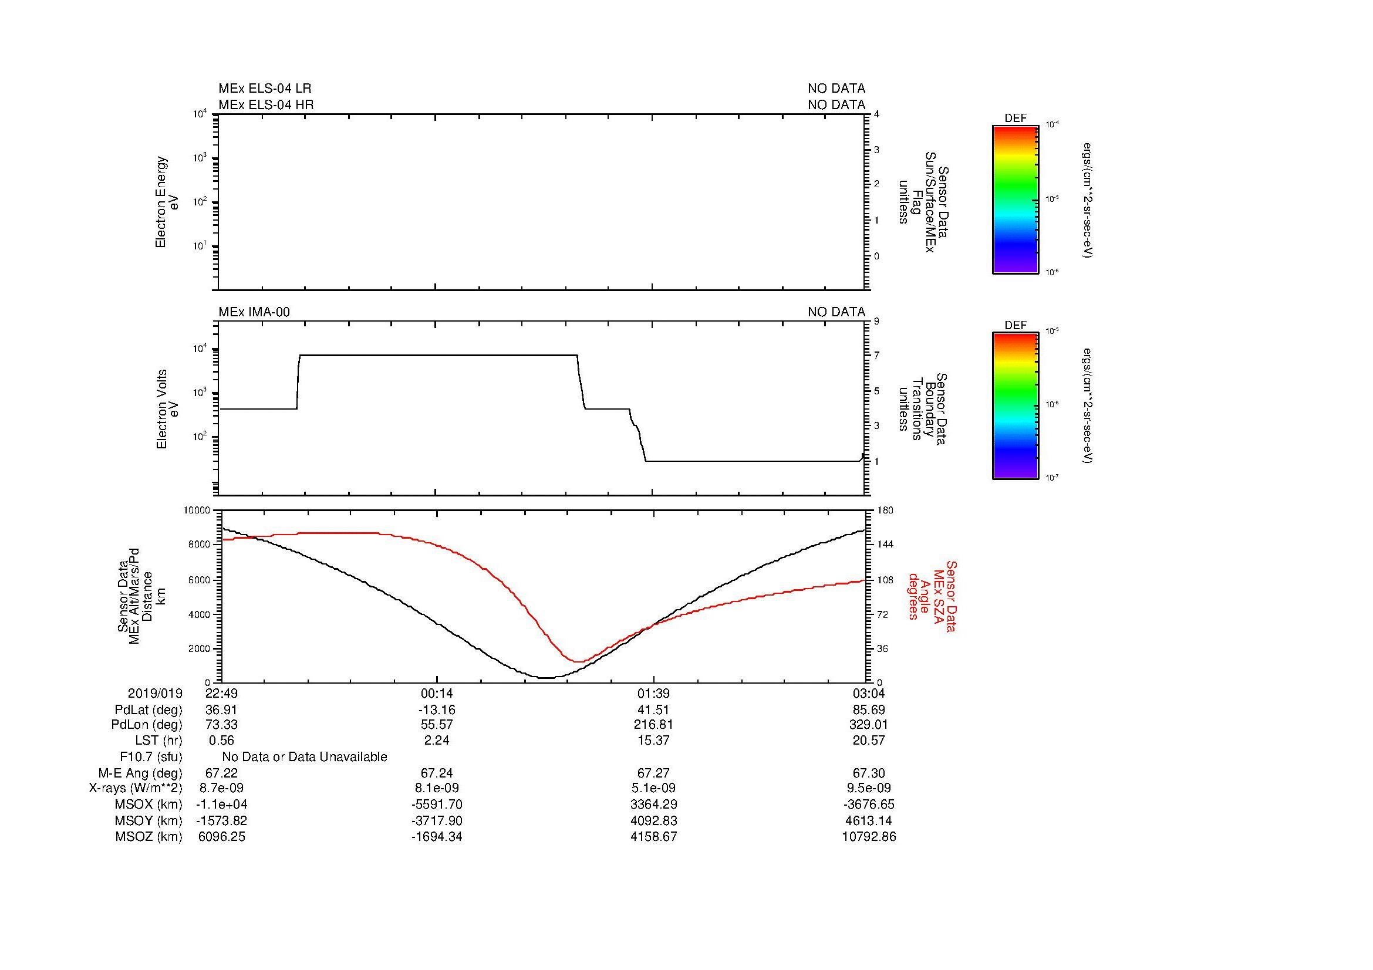Click M-E Ang value 67.27

tap(653, 773)
